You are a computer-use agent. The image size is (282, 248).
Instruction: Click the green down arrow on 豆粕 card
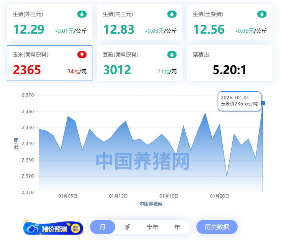[172, 54]
